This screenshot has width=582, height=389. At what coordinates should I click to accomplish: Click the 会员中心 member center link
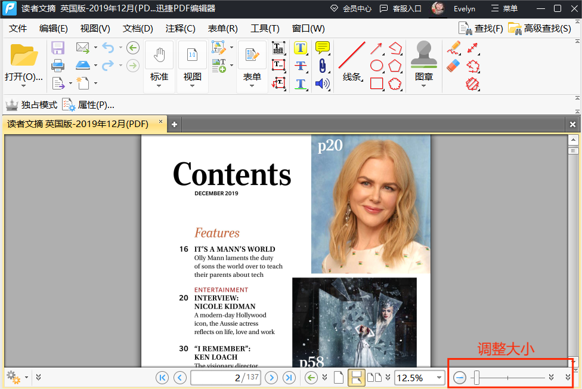pyautogui.click(x=351, y=8)
